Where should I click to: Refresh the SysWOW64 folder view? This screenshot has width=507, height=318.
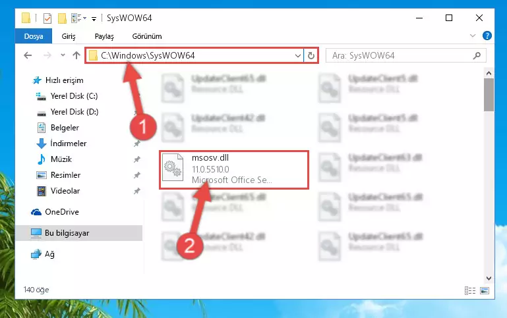pyautogui.click(x=311, y=56)
